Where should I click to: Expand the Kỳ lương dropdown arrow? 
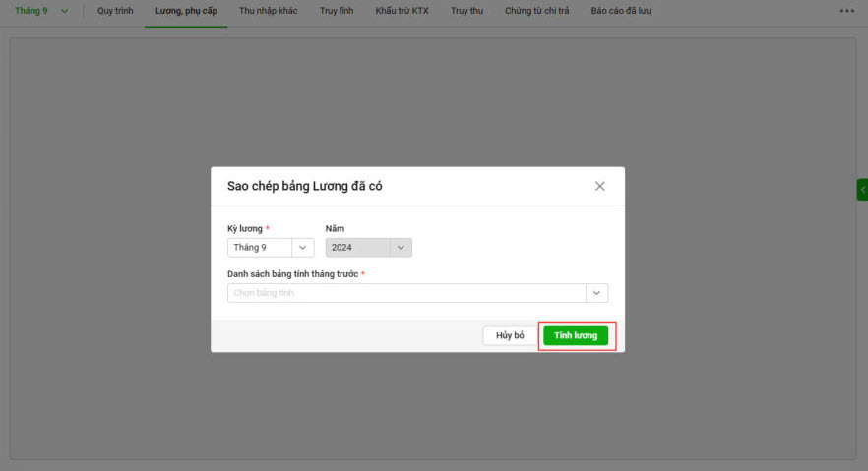302,248
